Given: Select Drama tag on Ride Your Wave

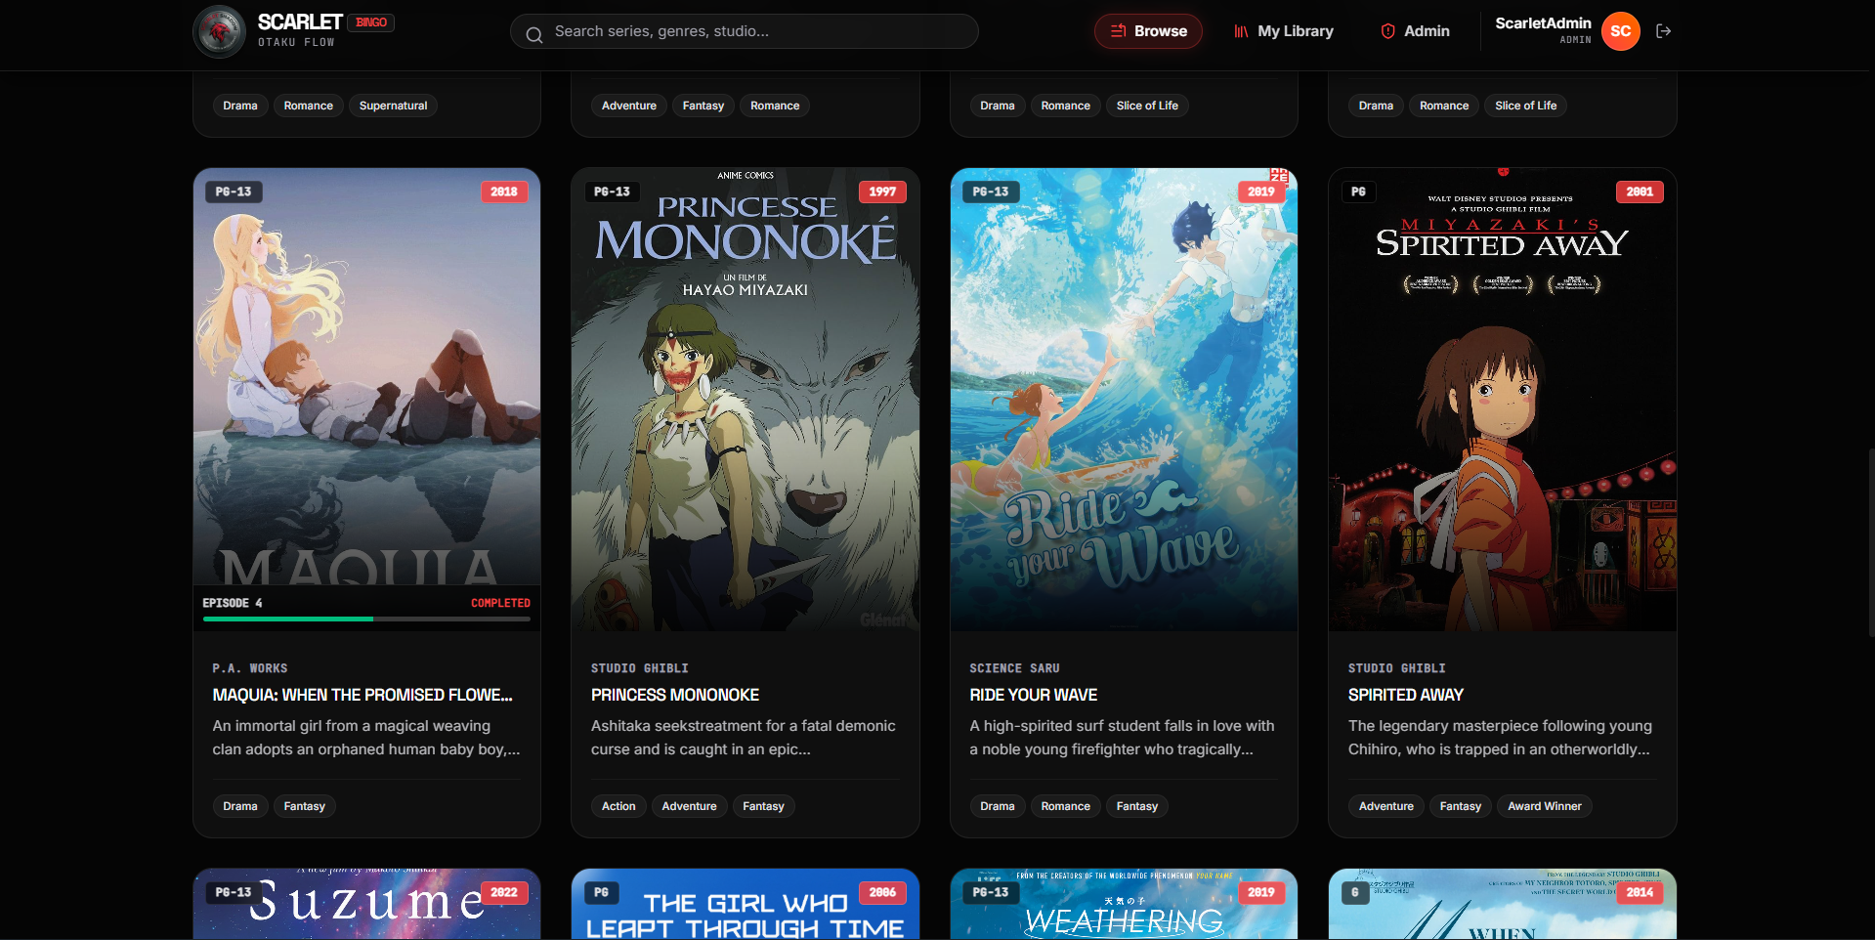Looking at the screenshot, I should [x=998, y=806].
